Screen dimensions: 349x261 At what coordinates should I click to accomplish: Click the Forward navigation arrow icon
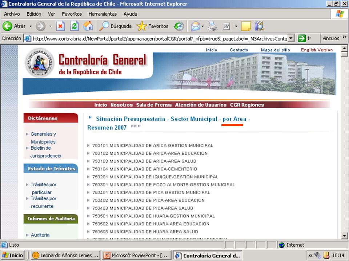point(40,26)
